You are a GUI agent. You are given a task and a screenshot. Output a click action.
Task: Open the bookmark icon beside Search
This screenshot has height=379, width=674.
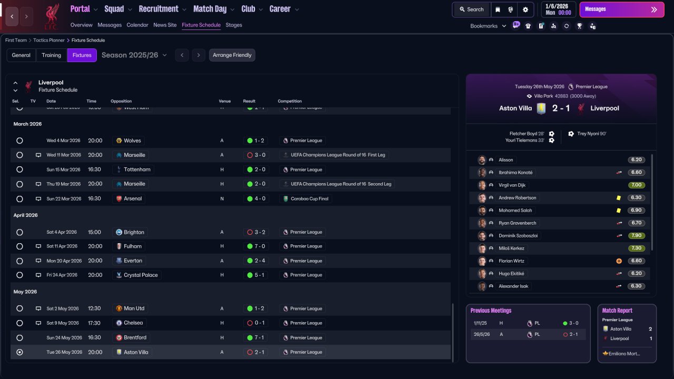(x=498, y=9)
